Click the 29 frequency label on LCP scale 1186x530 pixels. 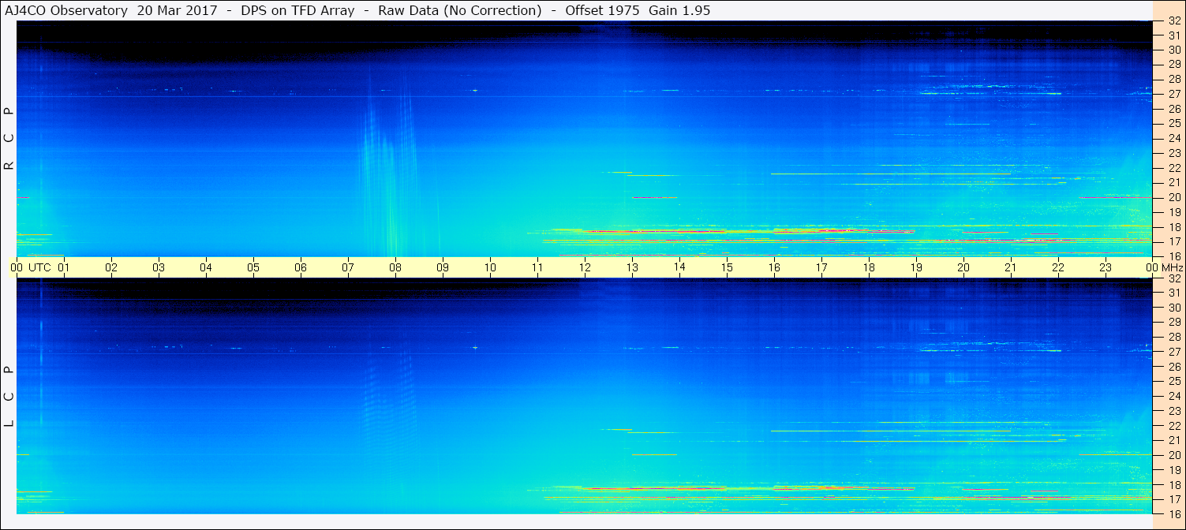[x=1174, y=322]
